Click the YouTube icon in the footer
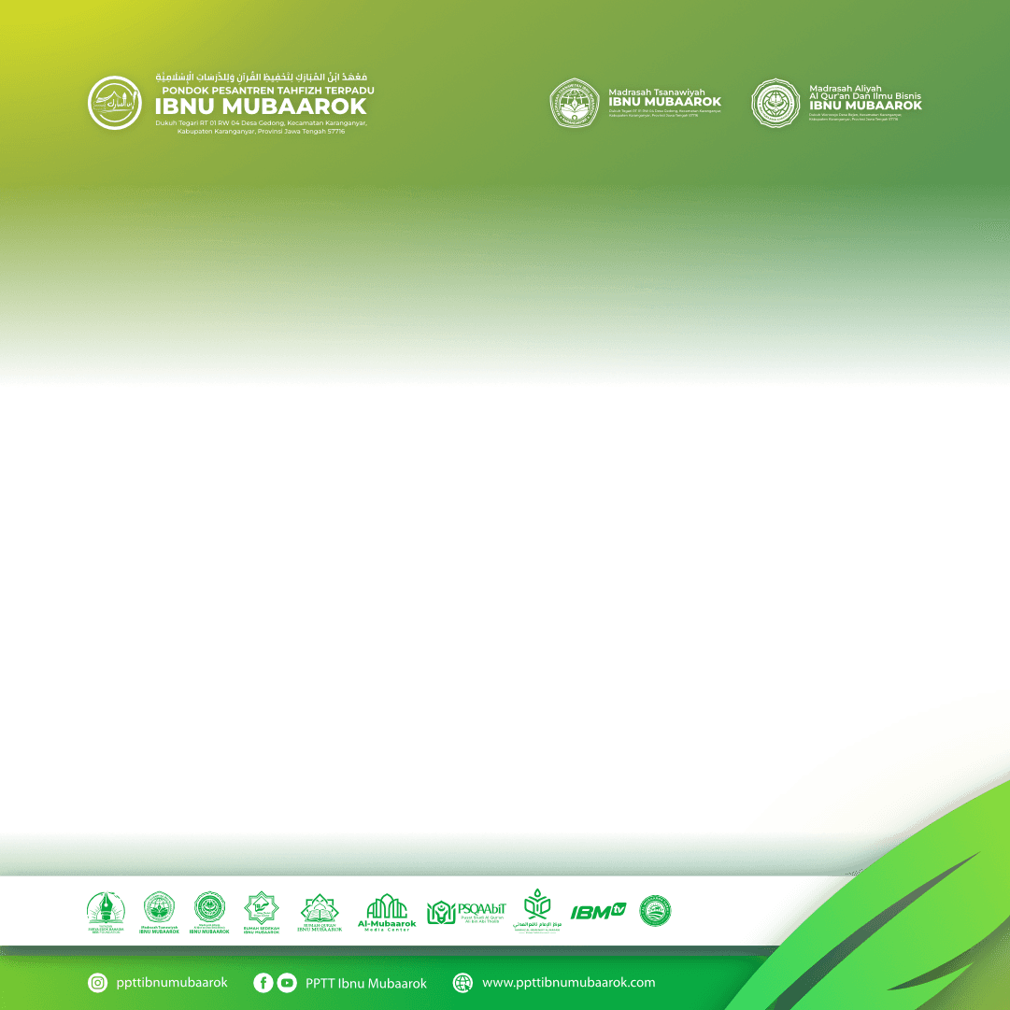This screenshot has height=1010, width=1010. point(287,982)
